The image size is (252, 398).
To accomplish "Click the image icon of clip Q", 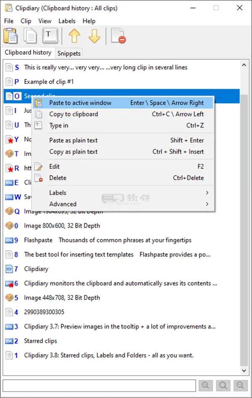I will coord(9,211).
